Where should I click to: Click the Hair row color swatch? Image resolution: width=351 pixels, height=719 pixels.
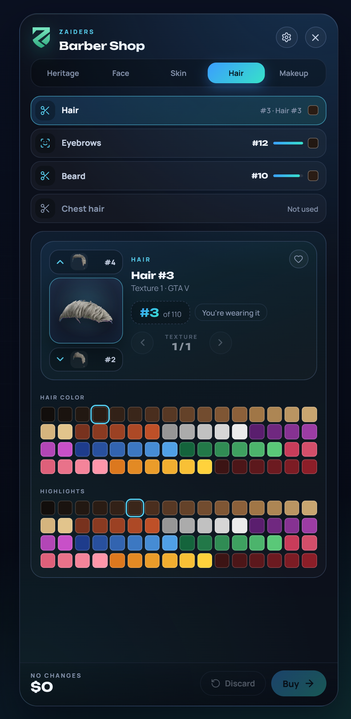313,110
